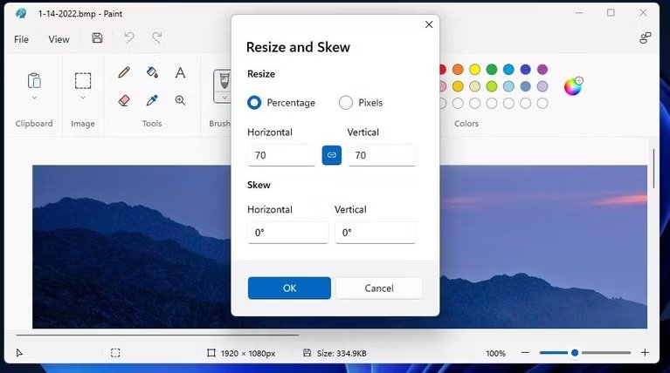Click the zoom slider handle
This screenshot has height=373, width=670.
(575, 353)
